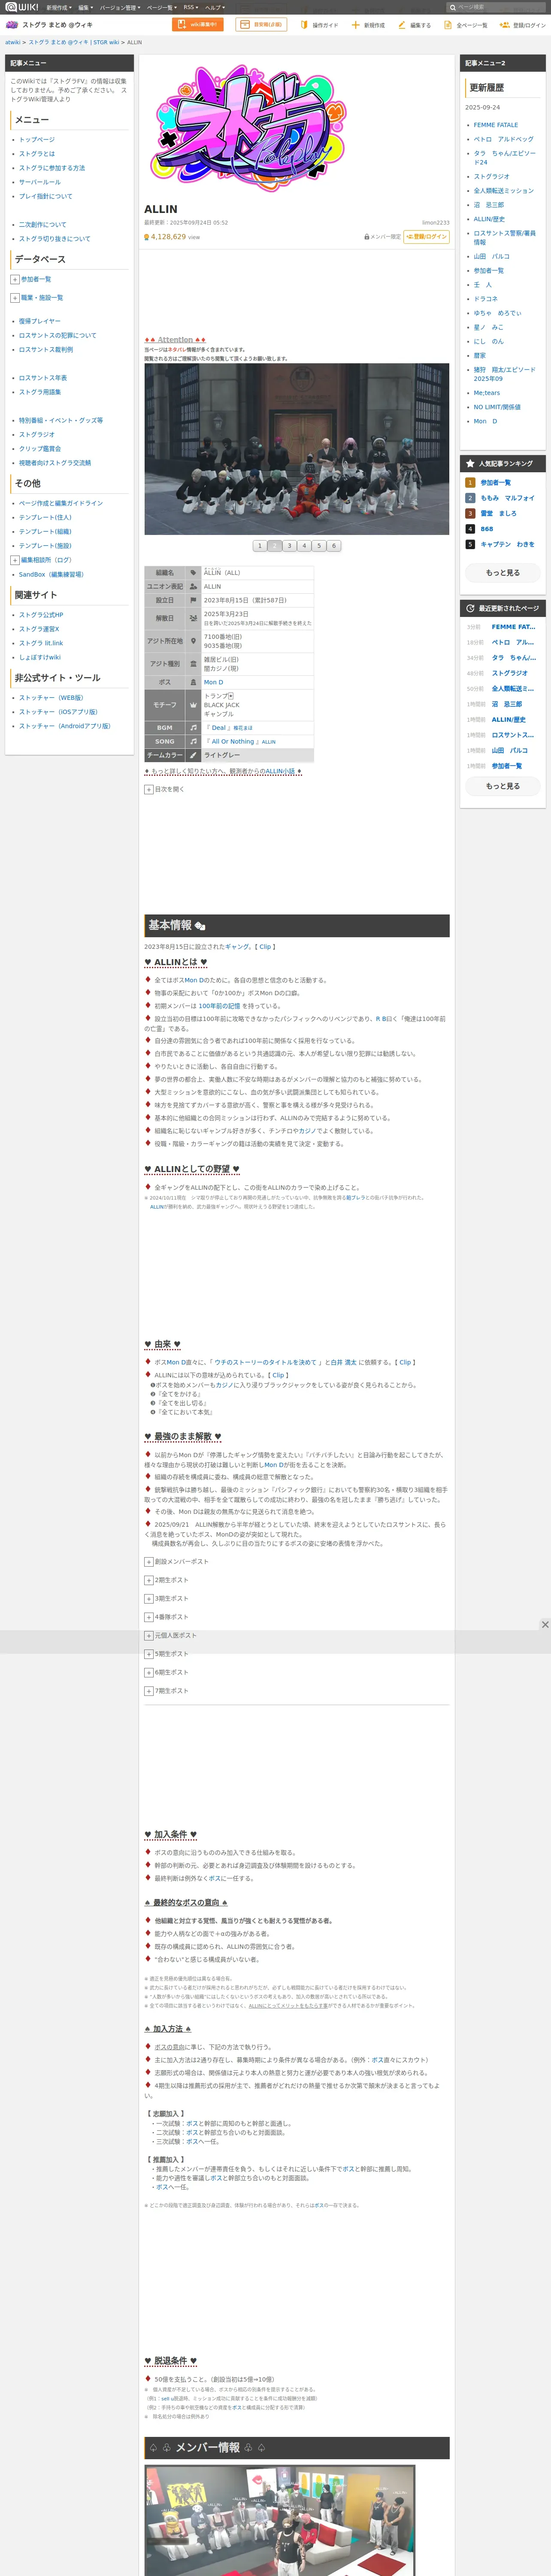Expand 目次を開く table of contents
Screen dimensions: 551x2576
(149, 789)
